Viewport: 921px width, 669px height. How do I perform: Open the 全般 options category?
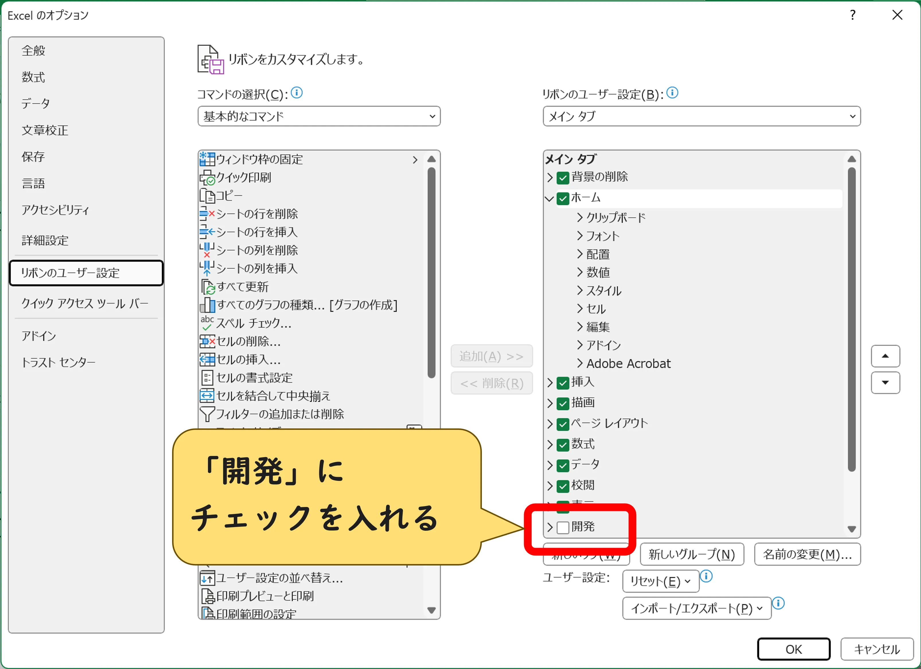[x=86, y=51]
